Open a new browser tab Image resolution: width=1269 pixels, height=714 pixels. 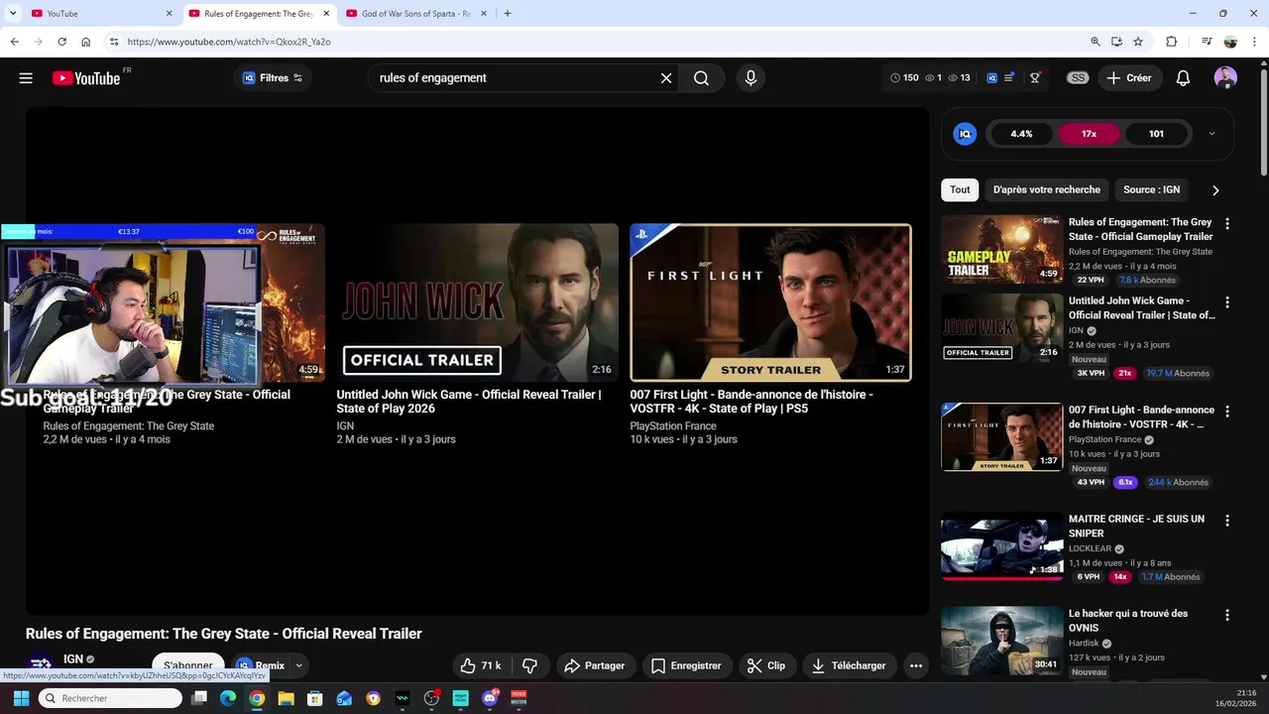pos(508,14)
